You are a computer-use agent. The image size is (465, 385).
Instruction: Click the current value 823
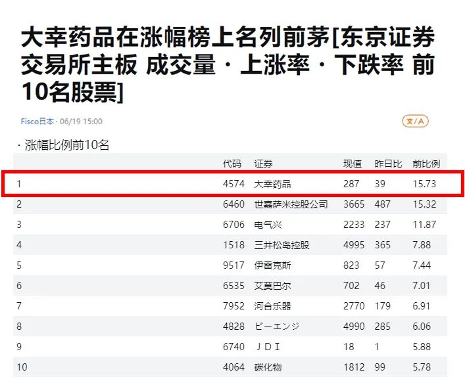coord(351,265)
